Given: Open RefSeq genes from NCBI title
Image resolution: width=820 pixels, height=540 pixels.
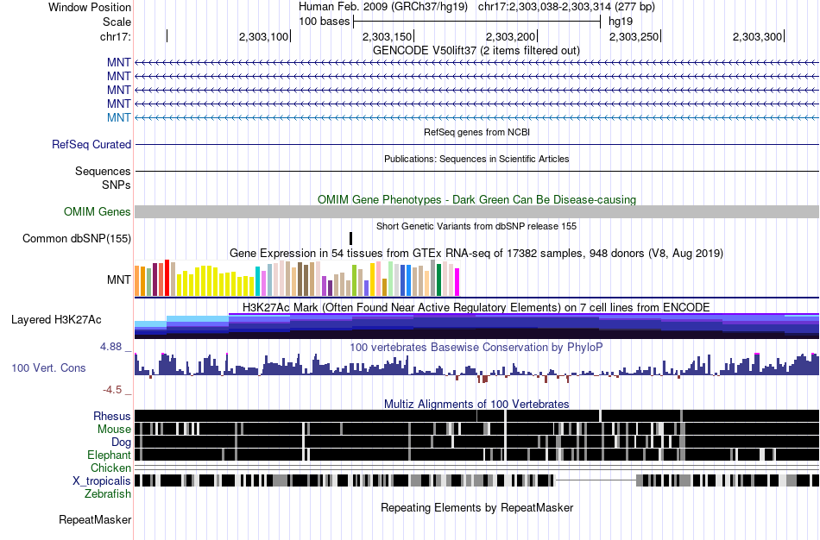Looking at the screenshot, I should point(476,132).
